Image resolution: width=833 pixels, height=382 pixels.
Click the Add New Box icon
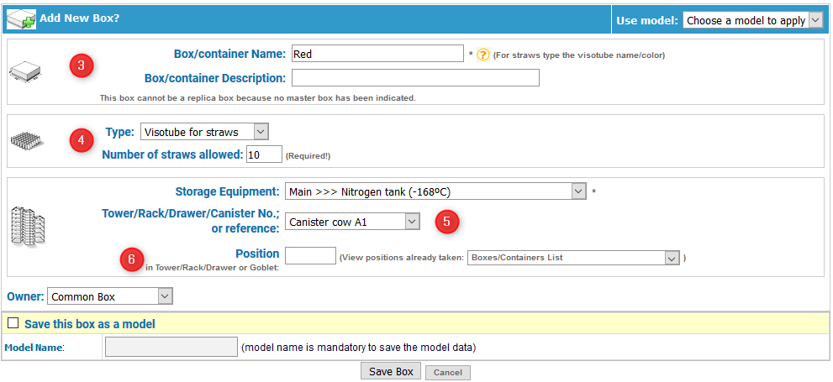click(21, 19)
